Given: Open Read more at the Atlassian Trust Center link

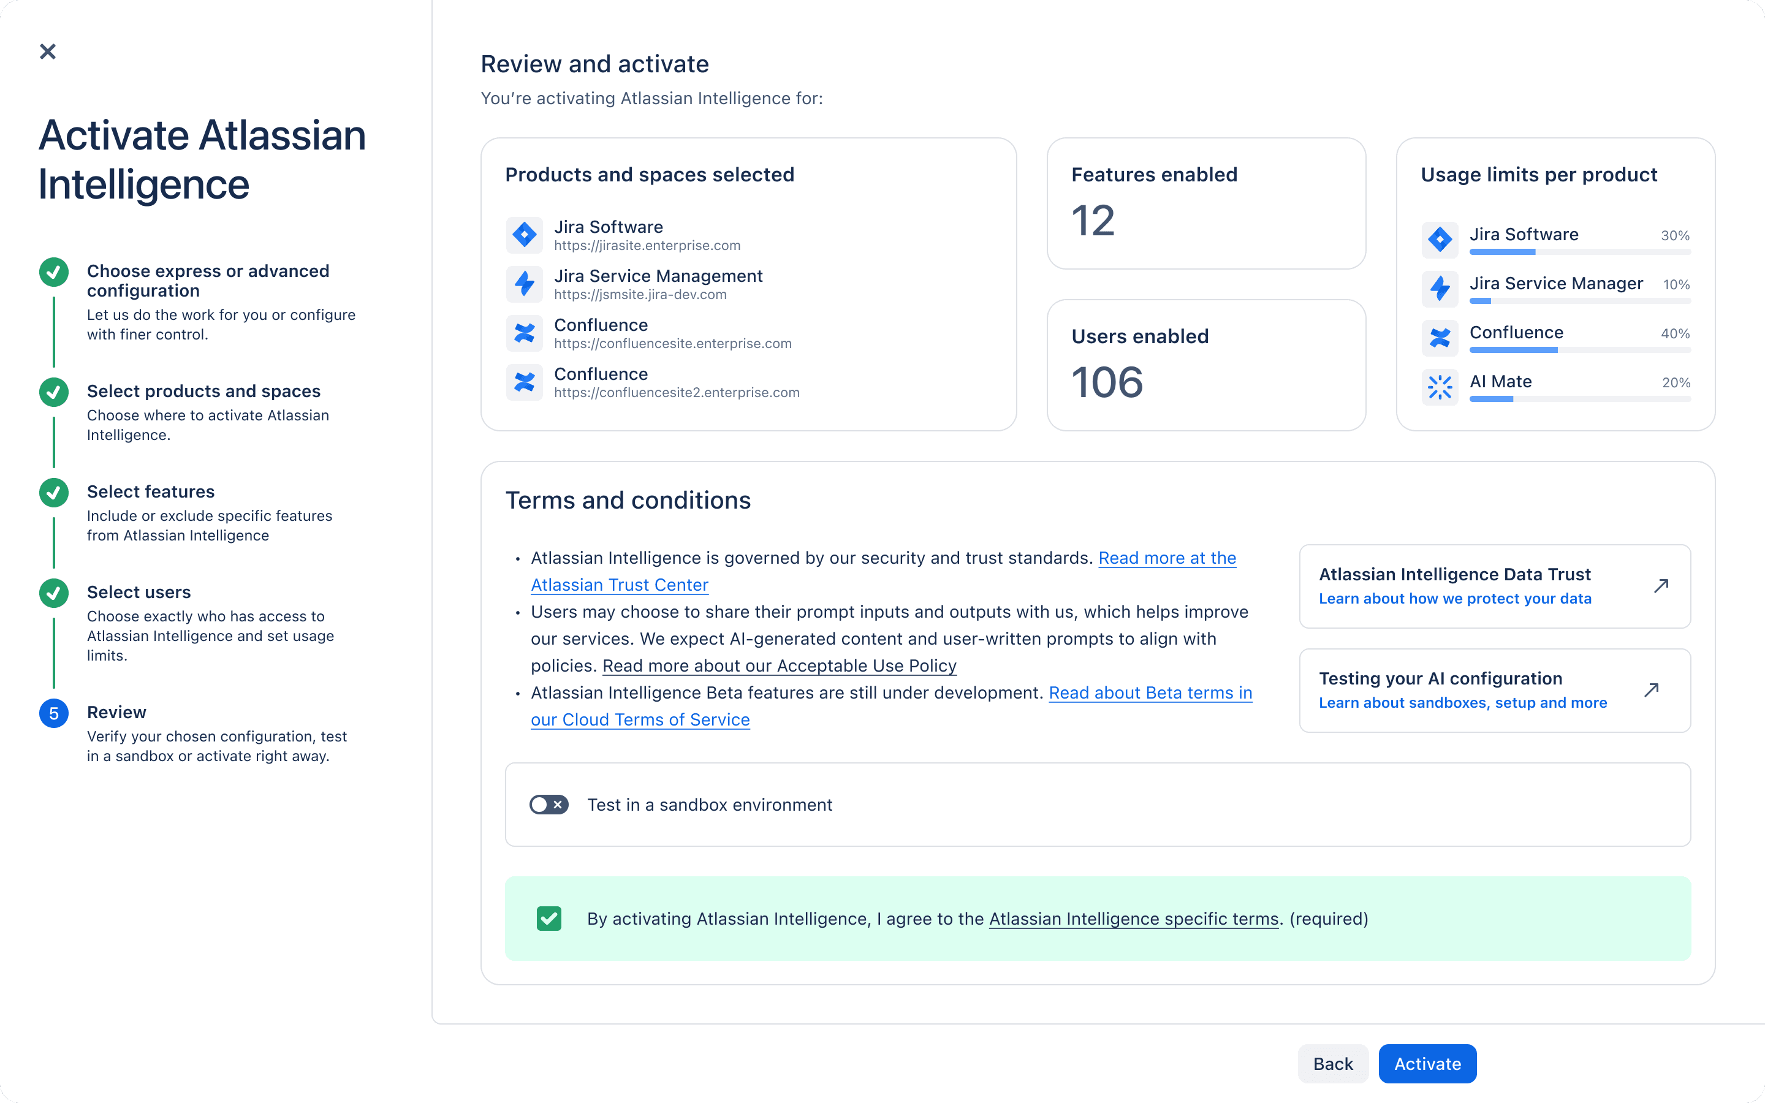Looking at the screenshot, I should coord(883,571).
